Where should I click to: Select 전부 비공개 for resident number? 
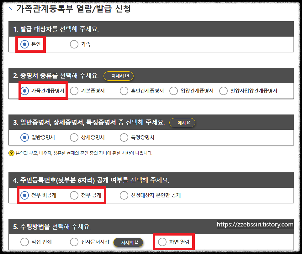click(24, 195)
